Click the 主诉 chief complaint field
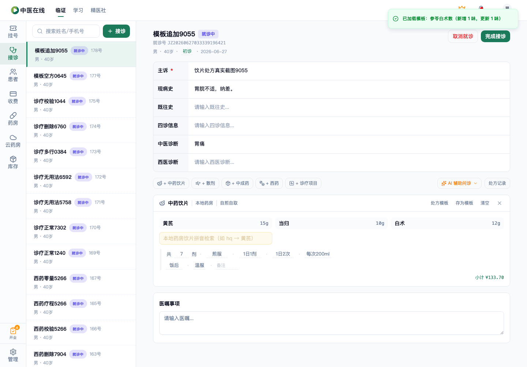This screenshot has height=367, width=527. 349,71
